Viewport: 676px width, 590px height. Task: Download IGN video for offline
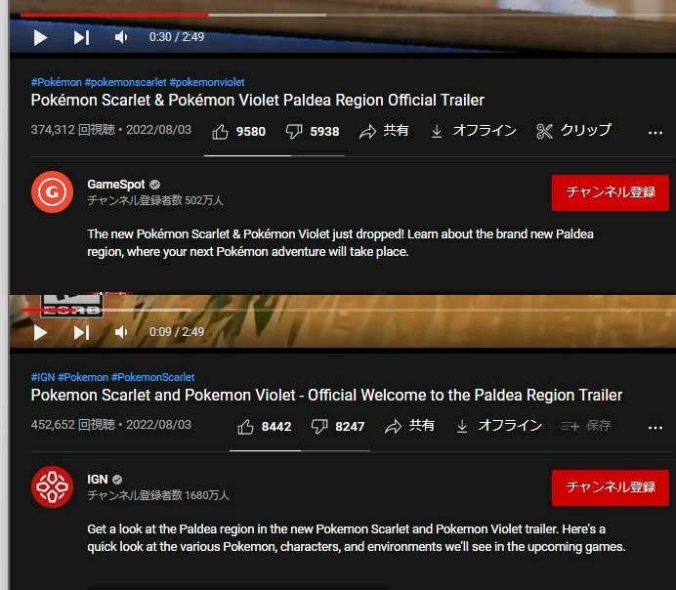[x=499, y=426]
